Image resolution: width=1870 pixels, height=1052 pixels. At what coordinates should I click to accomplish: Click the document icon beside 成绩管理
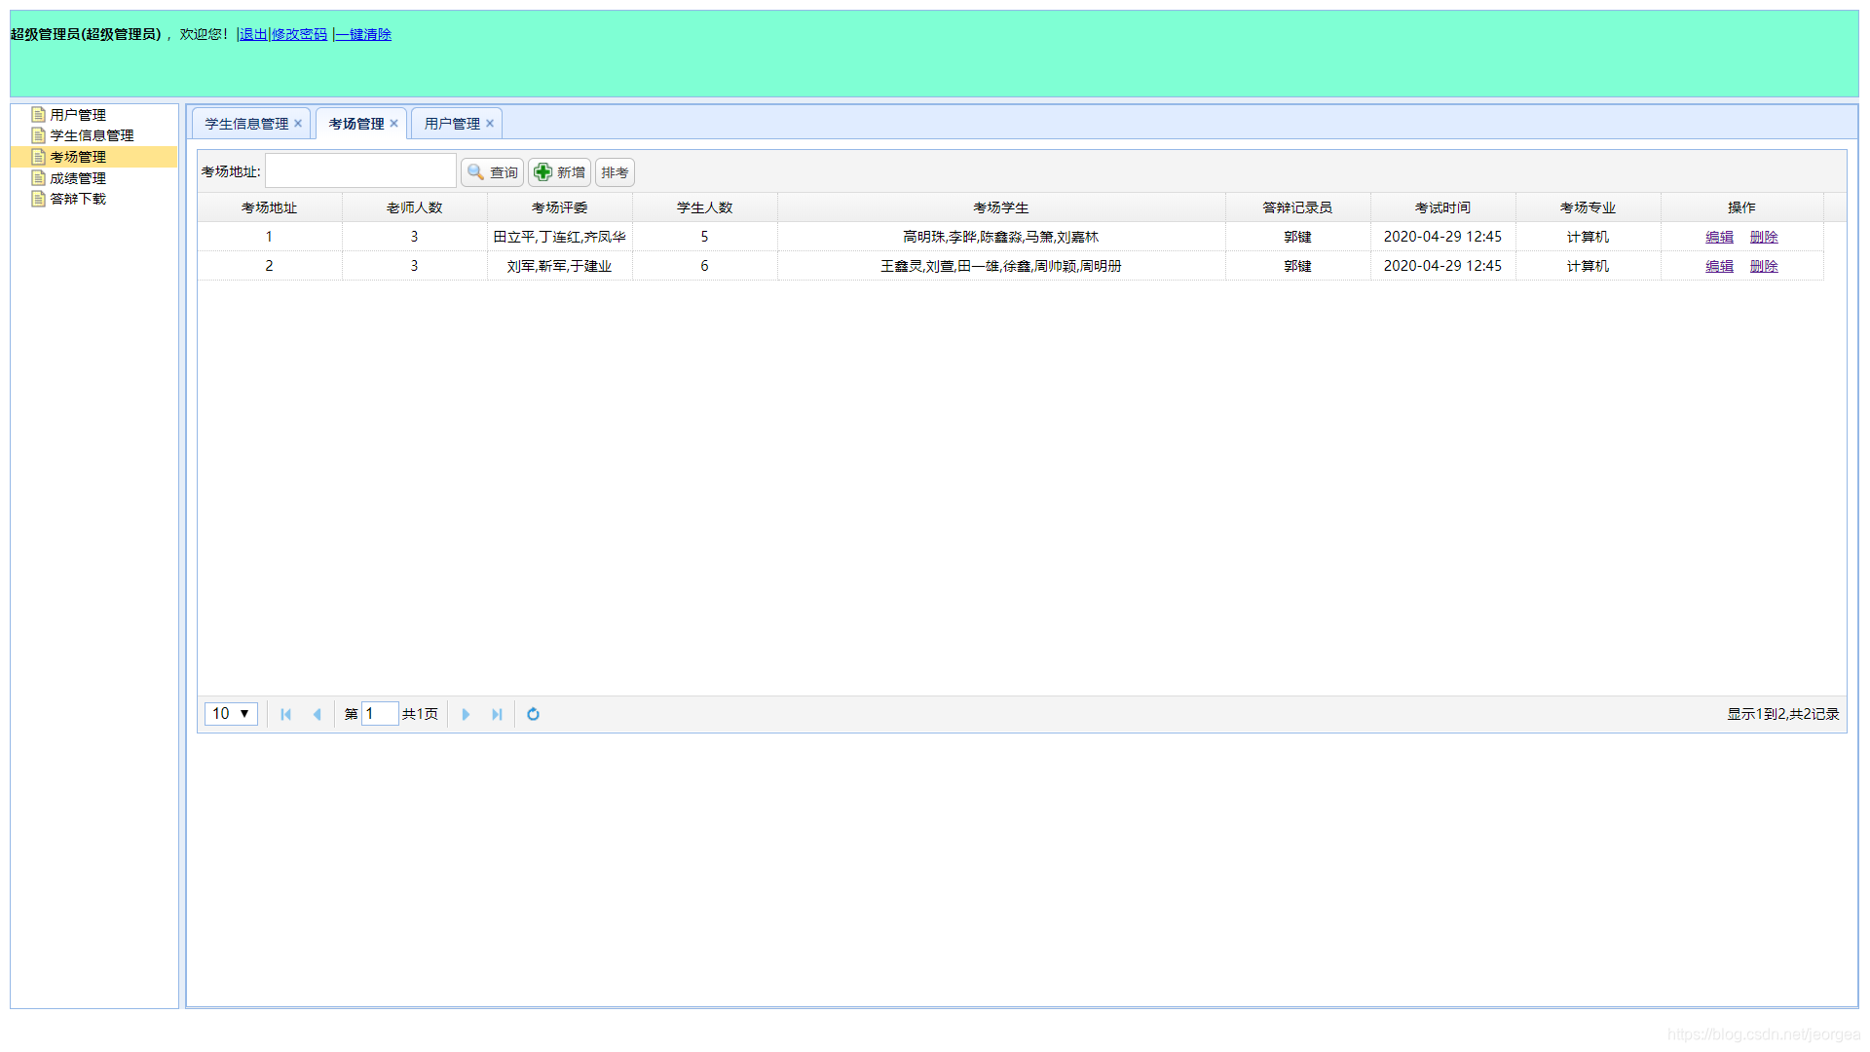39,178
